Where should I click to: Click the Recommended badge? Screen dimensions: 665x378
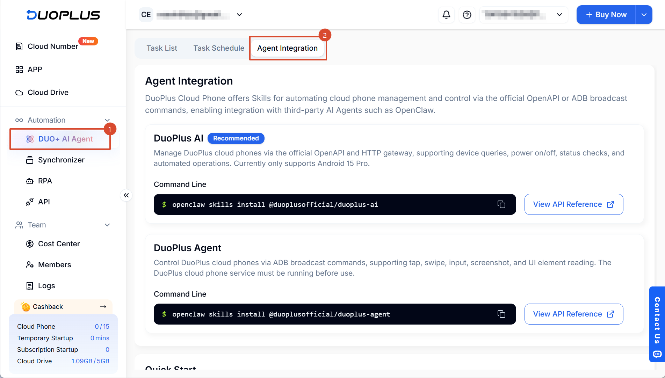236,138
